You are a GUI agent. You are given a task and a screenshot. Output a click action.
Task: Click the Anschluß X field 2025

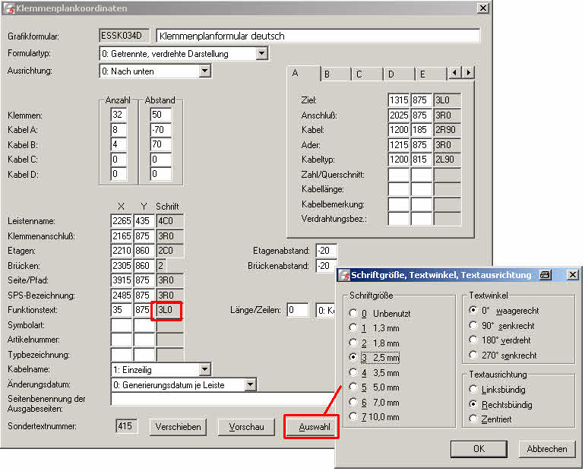(x=399, y=115)
